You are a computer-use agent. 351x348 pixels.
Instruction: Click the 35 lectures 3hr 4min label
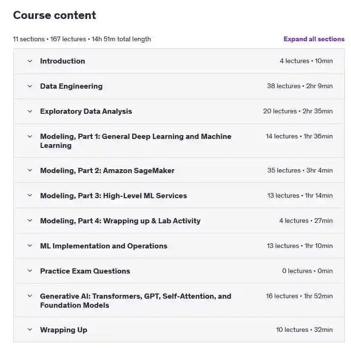click(x=300, y=170)
